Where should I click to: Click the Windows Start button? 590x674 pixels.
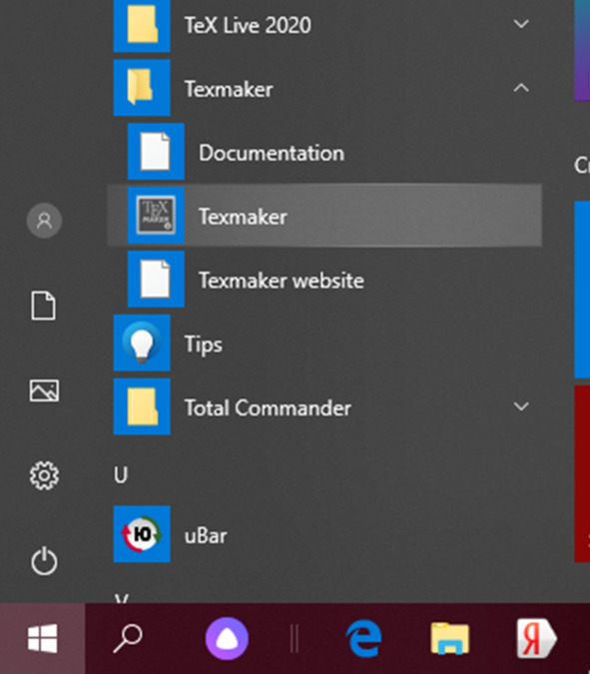tap(43, 638)
